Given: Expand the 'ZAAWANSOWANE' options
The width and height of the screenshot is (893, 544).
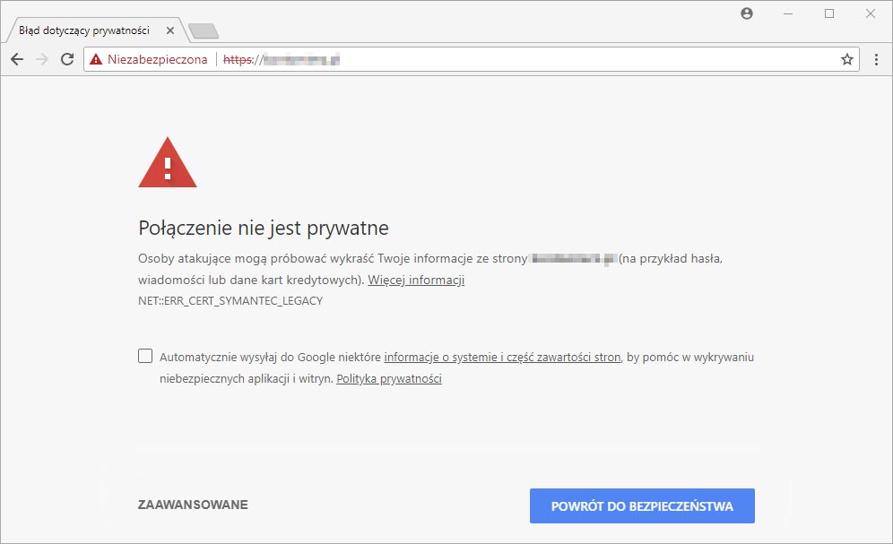Looking at the screenshot, I should tap(193, 505).
